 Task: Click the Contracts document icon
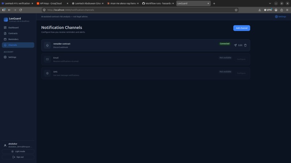point(5,33)
